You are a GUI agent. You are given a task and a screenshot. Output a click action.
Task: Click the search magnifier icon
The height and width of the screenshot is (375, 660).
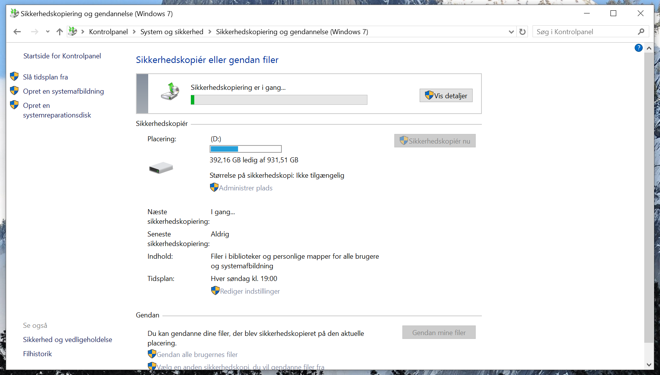[641, 32]
